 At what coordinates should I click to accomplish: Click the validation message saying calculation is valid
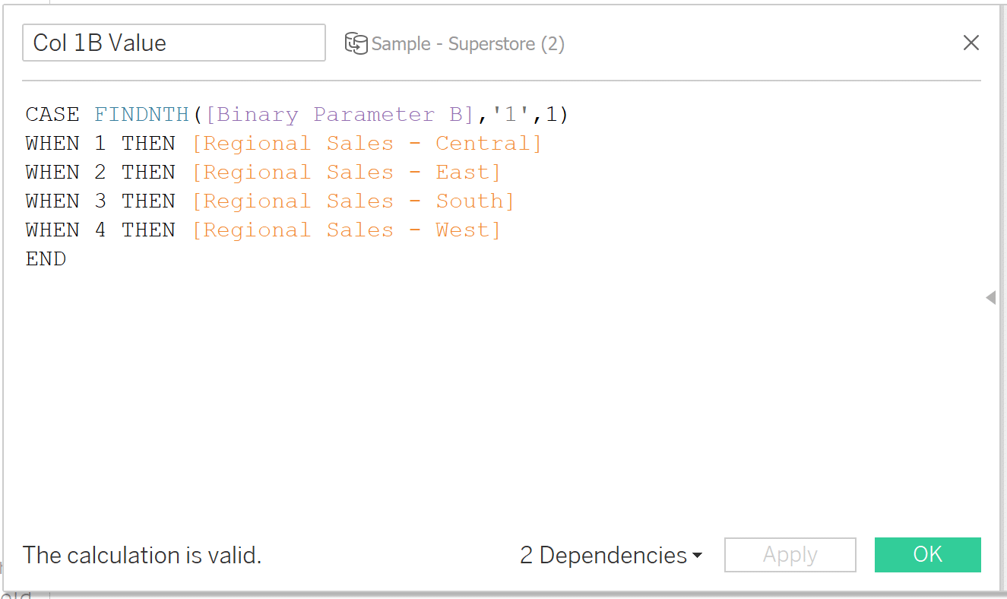141,555
